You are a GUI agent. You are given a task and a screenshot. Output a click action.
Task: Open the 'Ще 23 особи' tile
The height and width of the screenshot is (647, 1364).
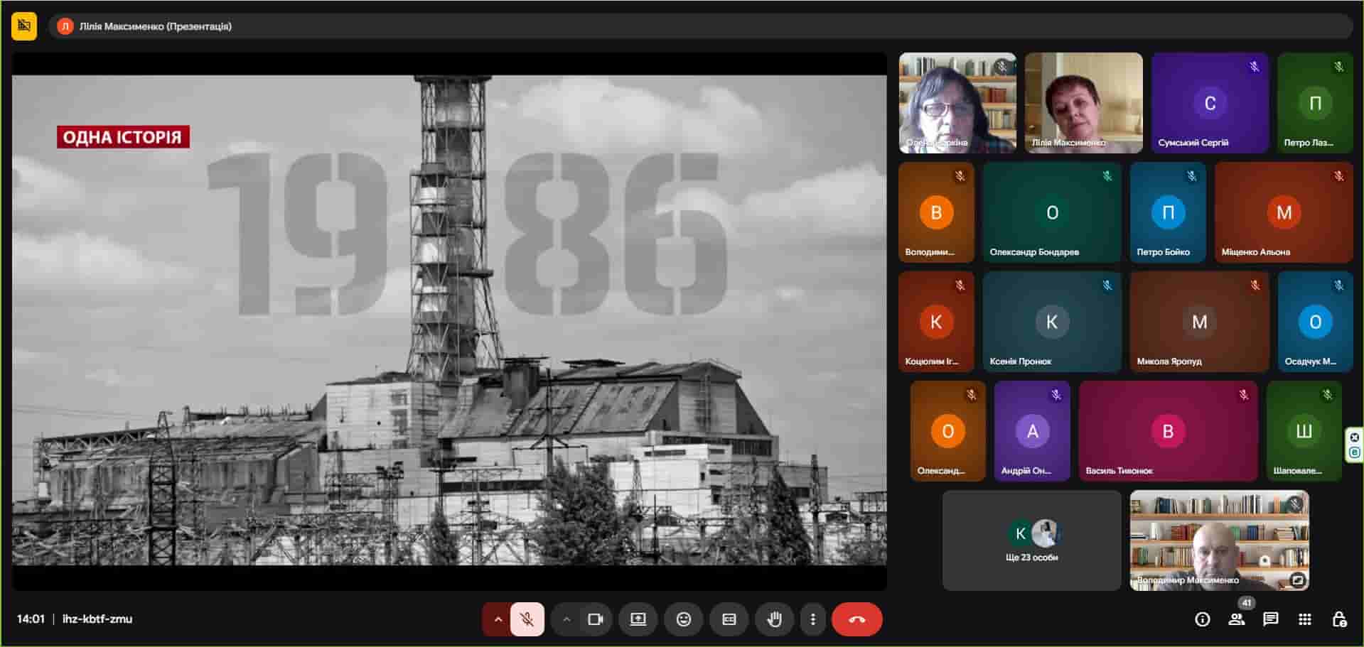tap(1031, 540)
